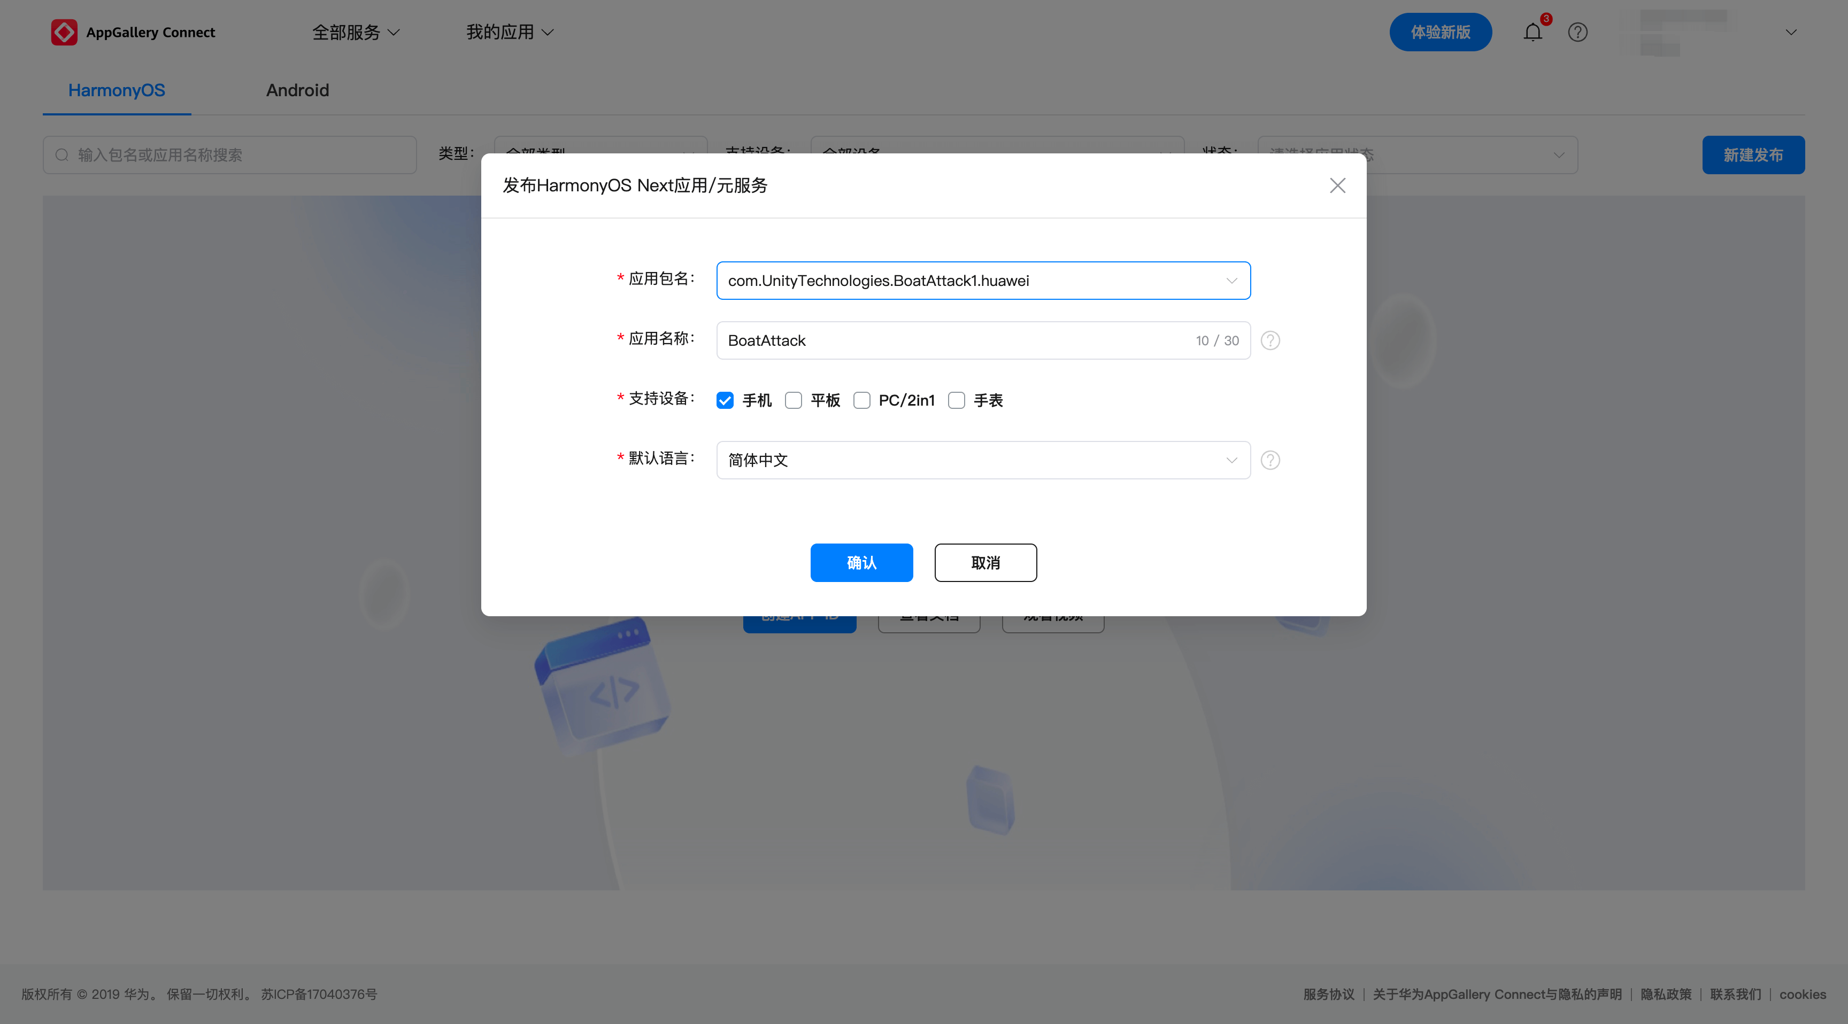Switch to the Android tab
The image size is (1848, 1024).
pos(297,90)
